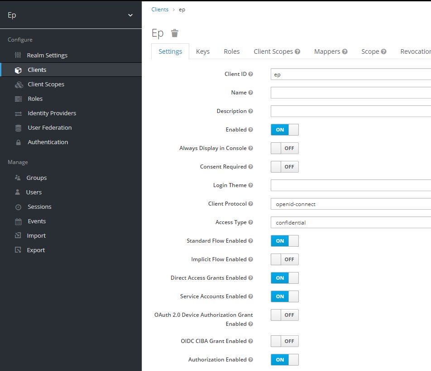Enable OIDC CIBA Grant switch
431x371 pixels.
(x=284, y=341)
